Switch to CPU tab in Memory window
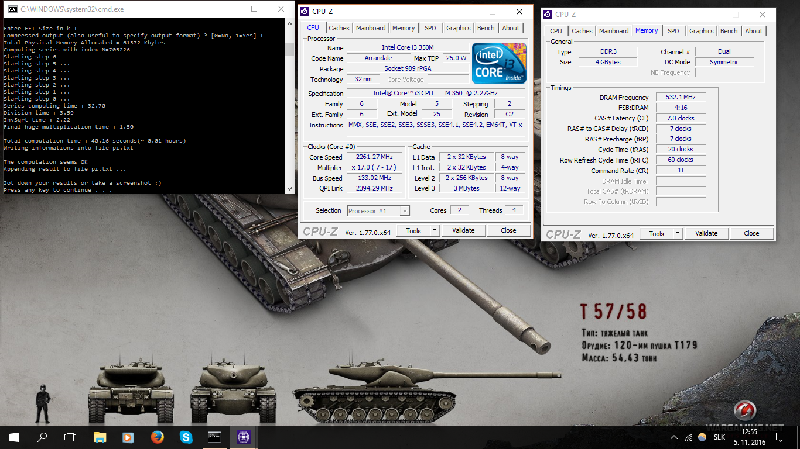800x449 pixels. (556, 31)
